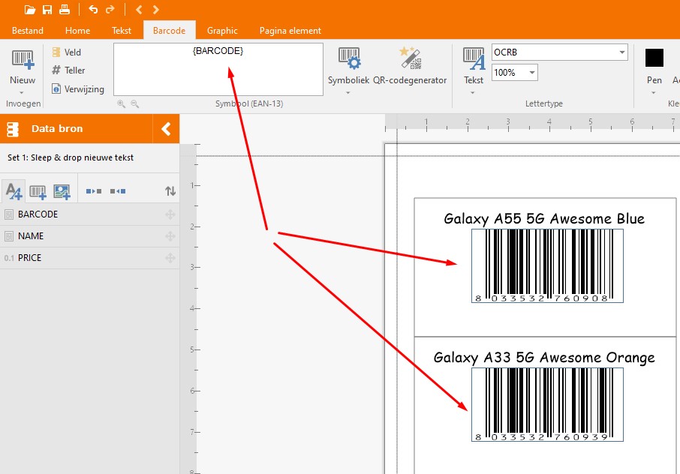Select the PRICE field in data source list
The height and width of the screenshot is (474, 680).
(x=30, y=258)
